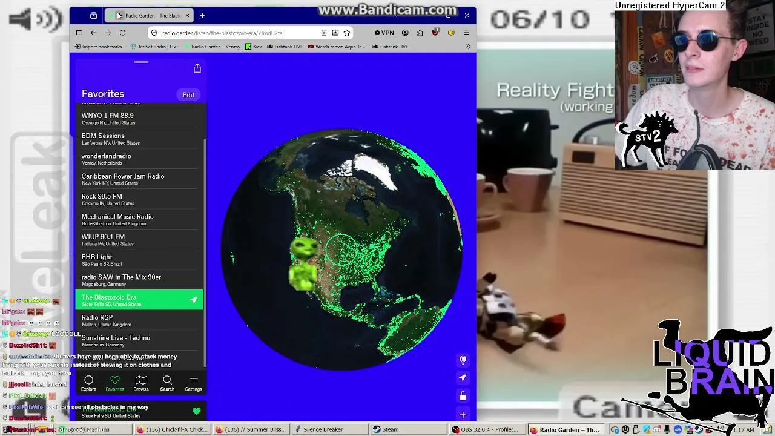Play WIUP 90.1 FM station
This screenshot has height=436, width=775.
pos(139,240)
